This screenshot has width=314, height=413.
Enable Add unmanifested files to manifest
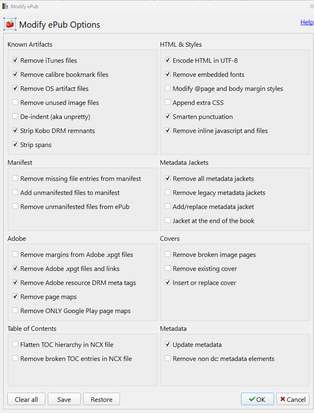(x=16, y=192)
